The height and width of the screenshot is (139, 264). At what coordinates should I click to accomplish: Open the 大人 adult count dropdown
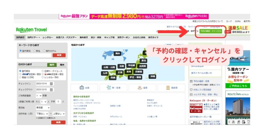tap(43, 102)
